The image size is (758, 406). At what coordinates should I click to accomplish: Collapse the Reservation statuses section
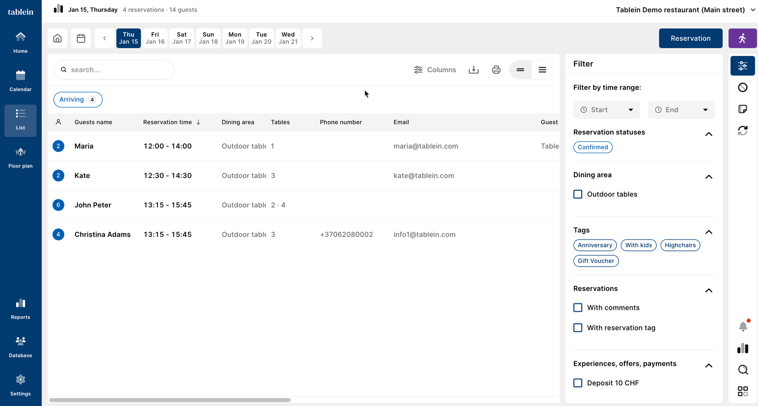point(708,134)
